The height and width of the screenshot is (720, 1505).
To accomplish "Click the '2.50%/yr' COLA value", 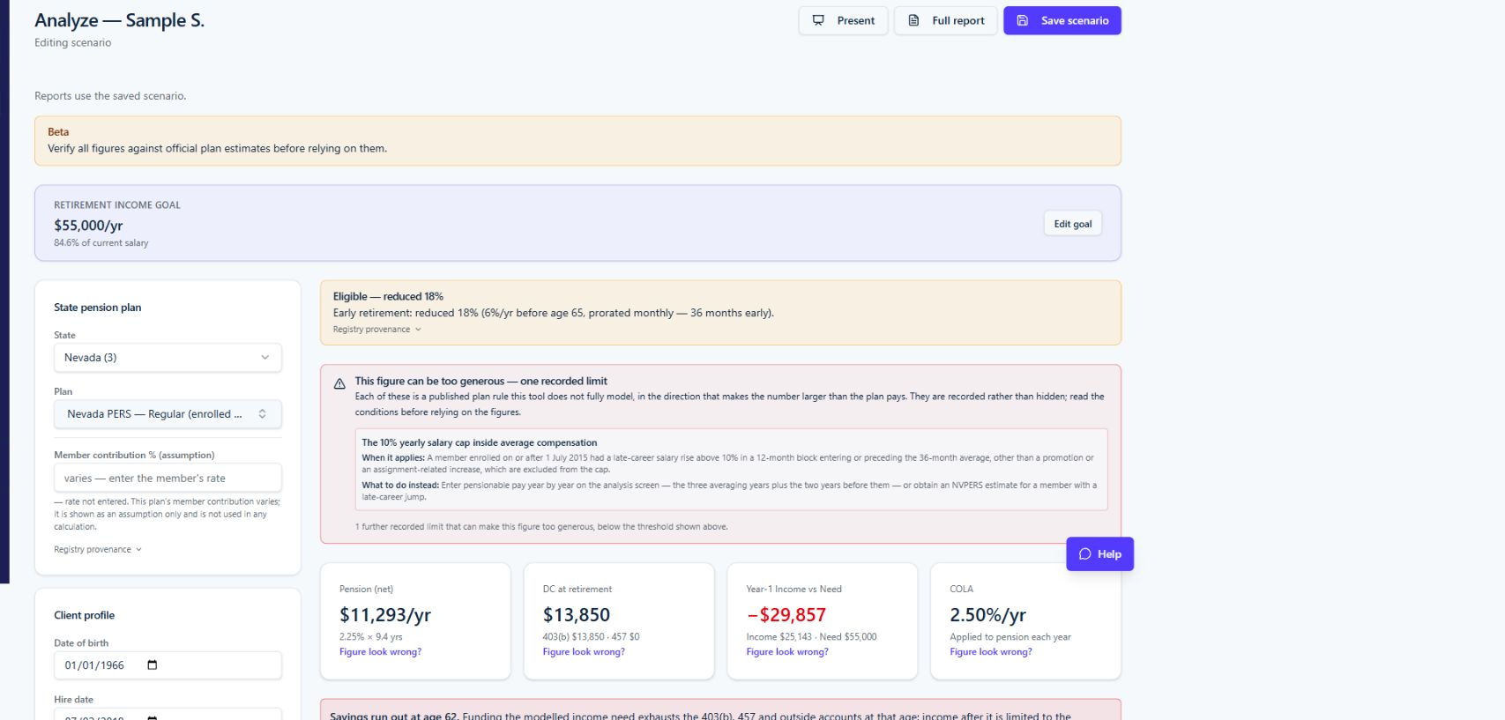I will pyautogui.click(x=987, y=615).
